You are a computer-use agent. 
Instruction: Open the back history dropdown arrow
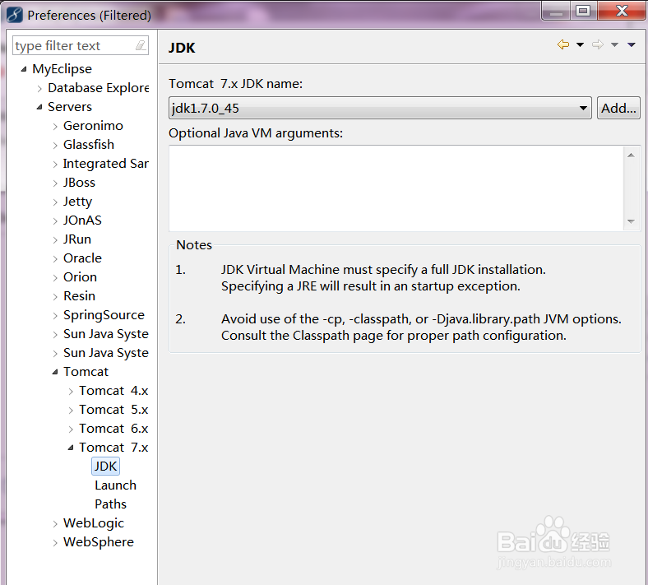tap(581, 44)
